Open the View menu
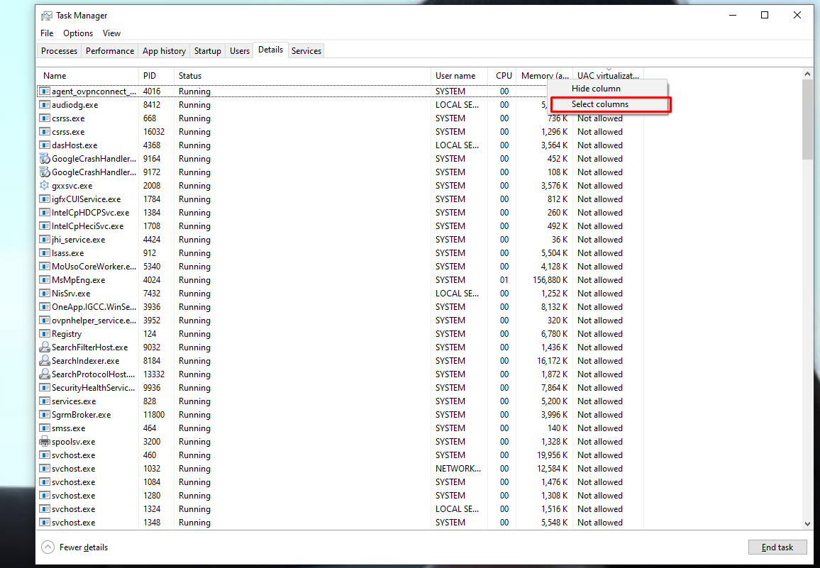Image resolution: width=820 pixels, height=568 pixels. click(x=111, y=33)
